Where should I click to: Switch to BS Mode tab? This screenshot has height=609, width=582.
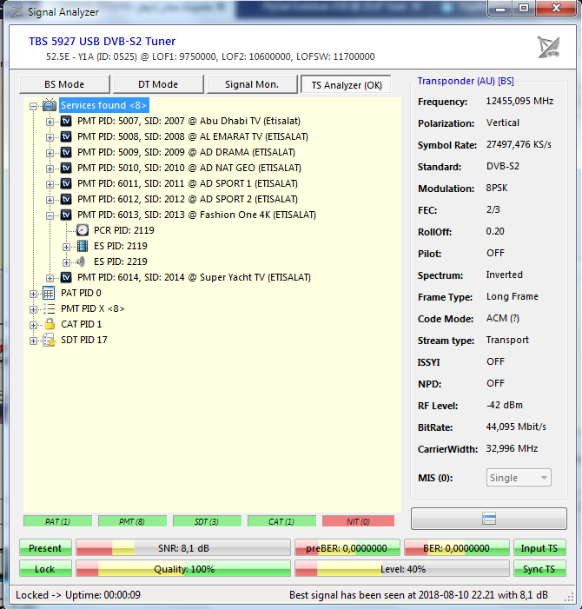pyautogui.click(x=65, y=84)
